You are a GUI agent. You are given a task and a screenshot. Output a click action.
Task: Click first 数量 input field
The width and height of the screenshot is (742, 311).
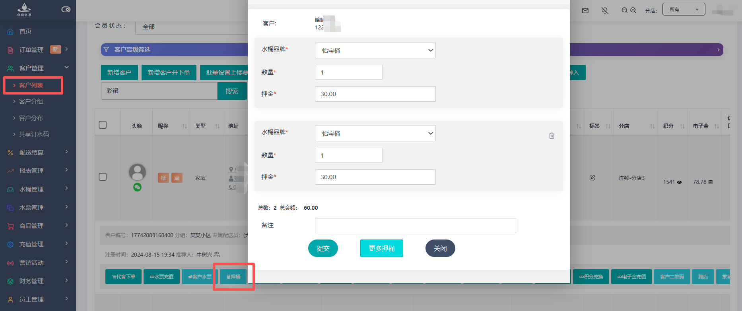coord(348,72)
